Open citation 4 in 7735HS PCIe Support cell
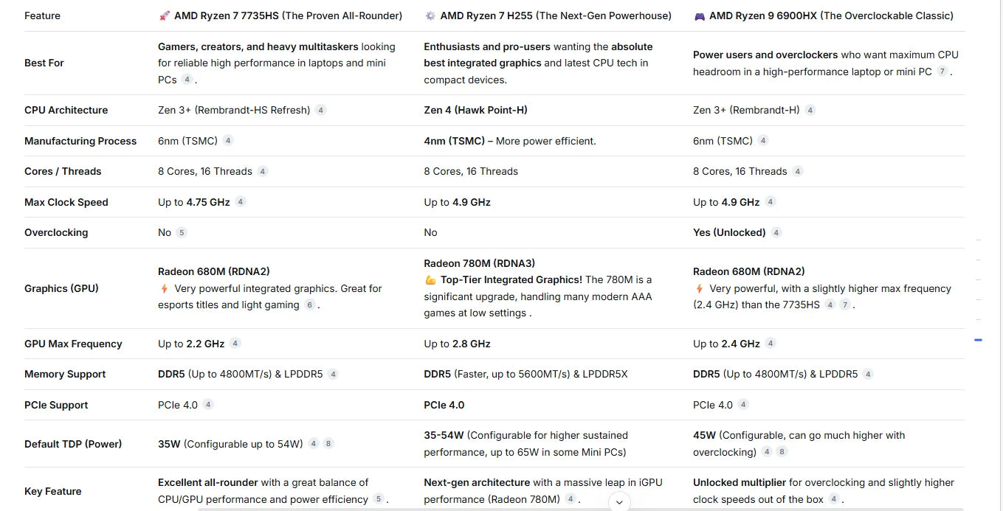Screen dimensions: 1003x511 tap(208, 404)
